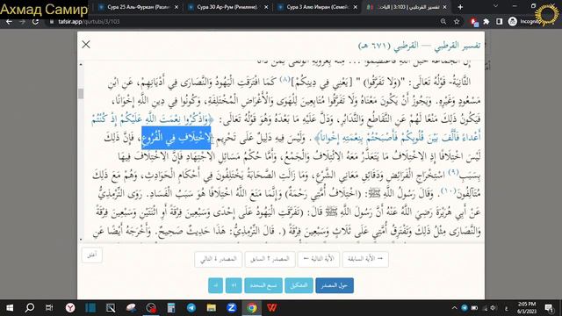Click the نسخ المحدد (copy selected) button
The height and width of the screenshot is (316, 562).
click(263, 285)
